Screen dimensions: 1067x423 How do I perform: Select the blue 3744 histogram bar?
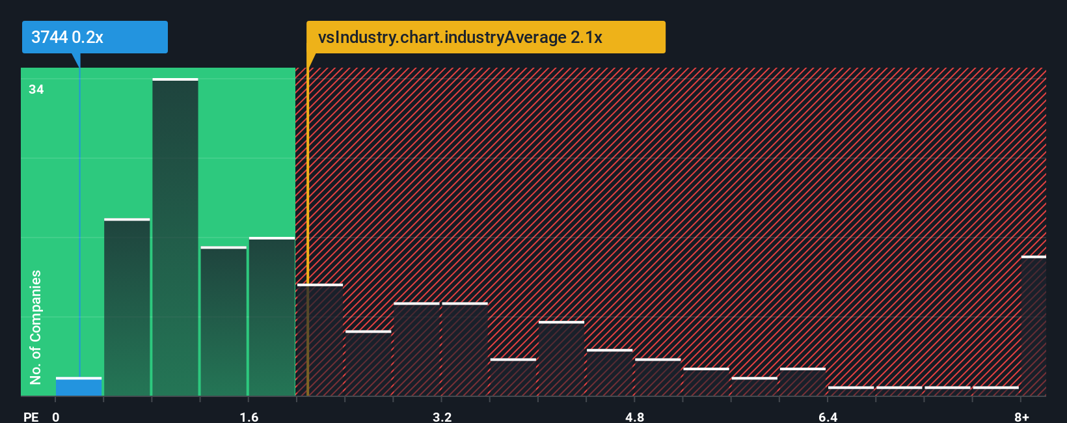pos(79,387)
